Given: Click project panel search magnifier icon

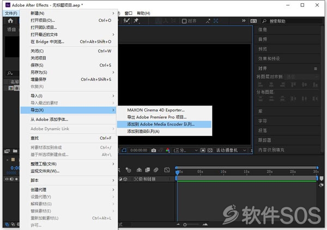Looking at the screenshot, I should coord(10,73).
